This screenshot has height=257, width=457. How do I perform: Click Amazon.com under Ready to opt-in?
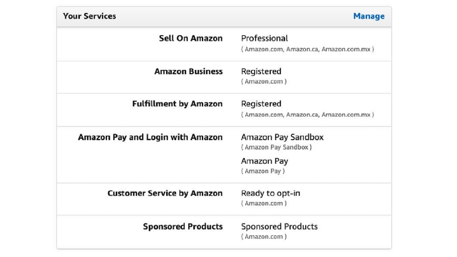264,204
